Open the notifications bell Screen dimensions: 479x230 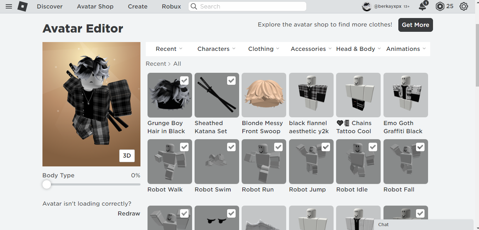click(x=422, y=6)
